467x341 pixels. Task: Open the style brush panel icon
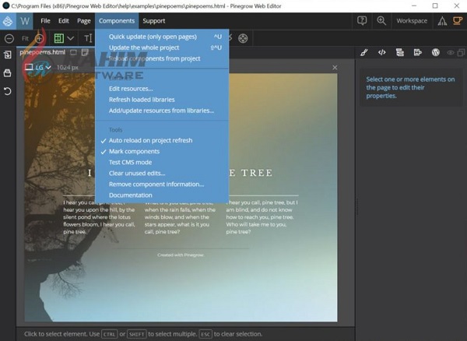364,53
